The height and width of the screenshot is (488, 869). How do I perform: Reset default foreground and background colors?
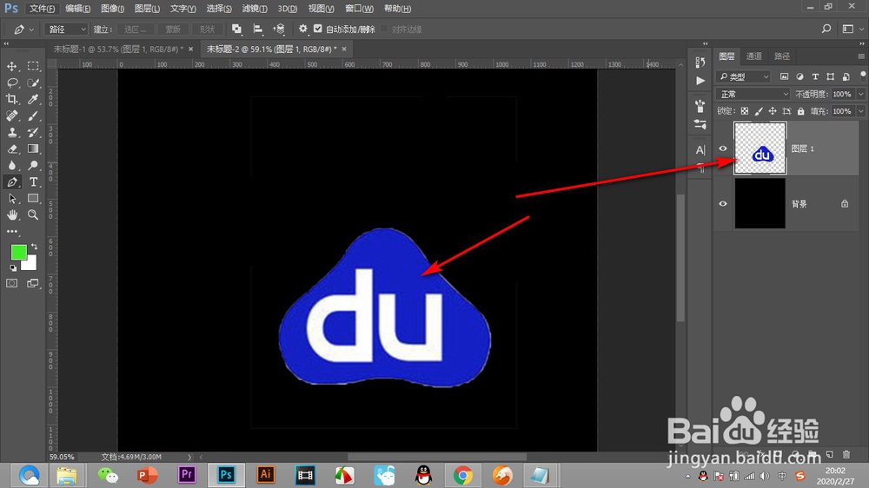(x=13, y=268)
